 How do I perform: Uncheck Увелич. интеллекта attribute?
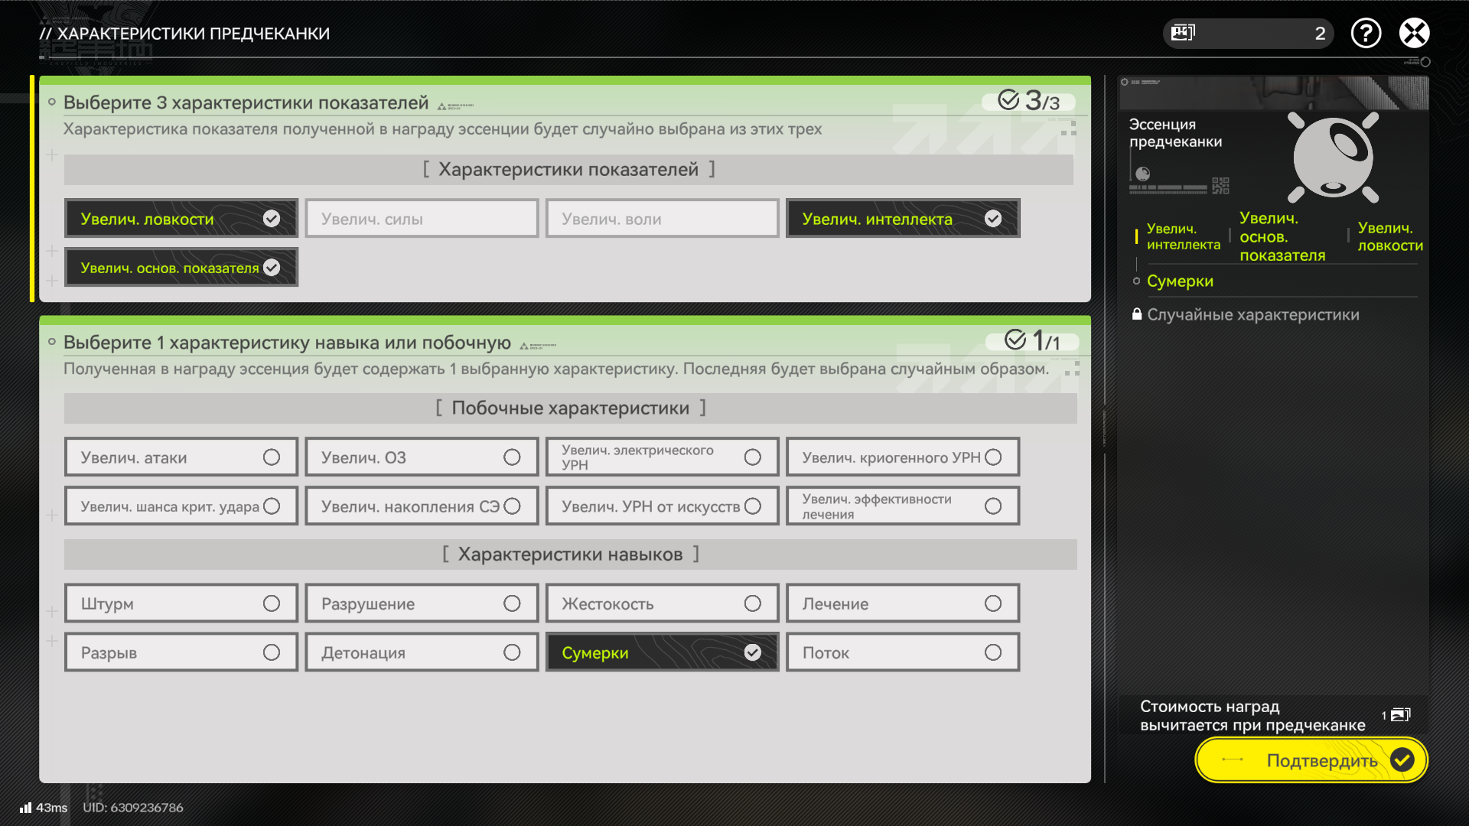902,219
